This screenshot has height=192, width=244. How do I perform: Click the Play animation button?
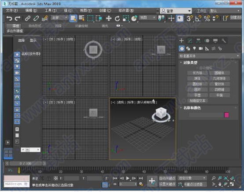[x=128, y=178]
